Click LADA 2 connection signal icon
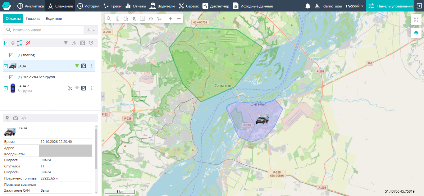This screenshot has width=424, height=196. pos(77,88)
